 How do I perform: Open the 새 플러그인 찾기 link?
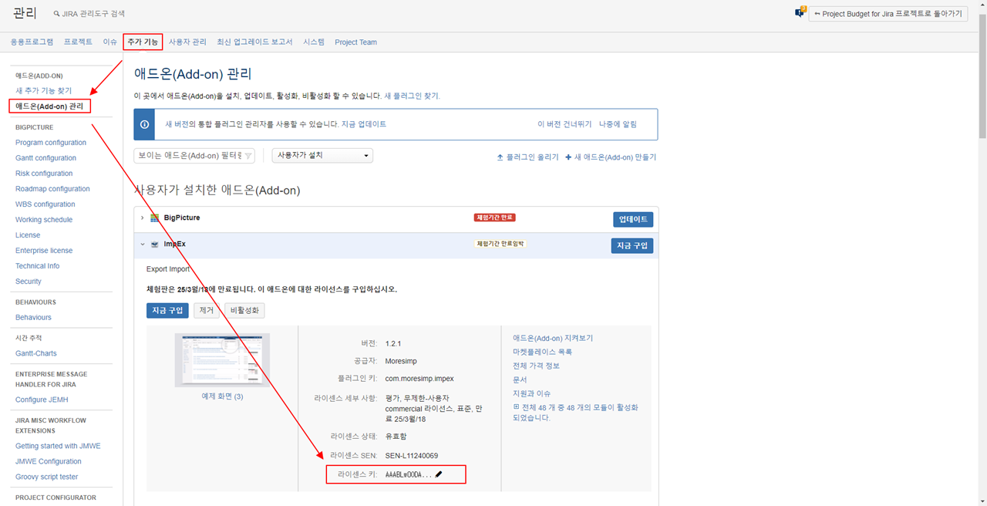coord(413,96)
